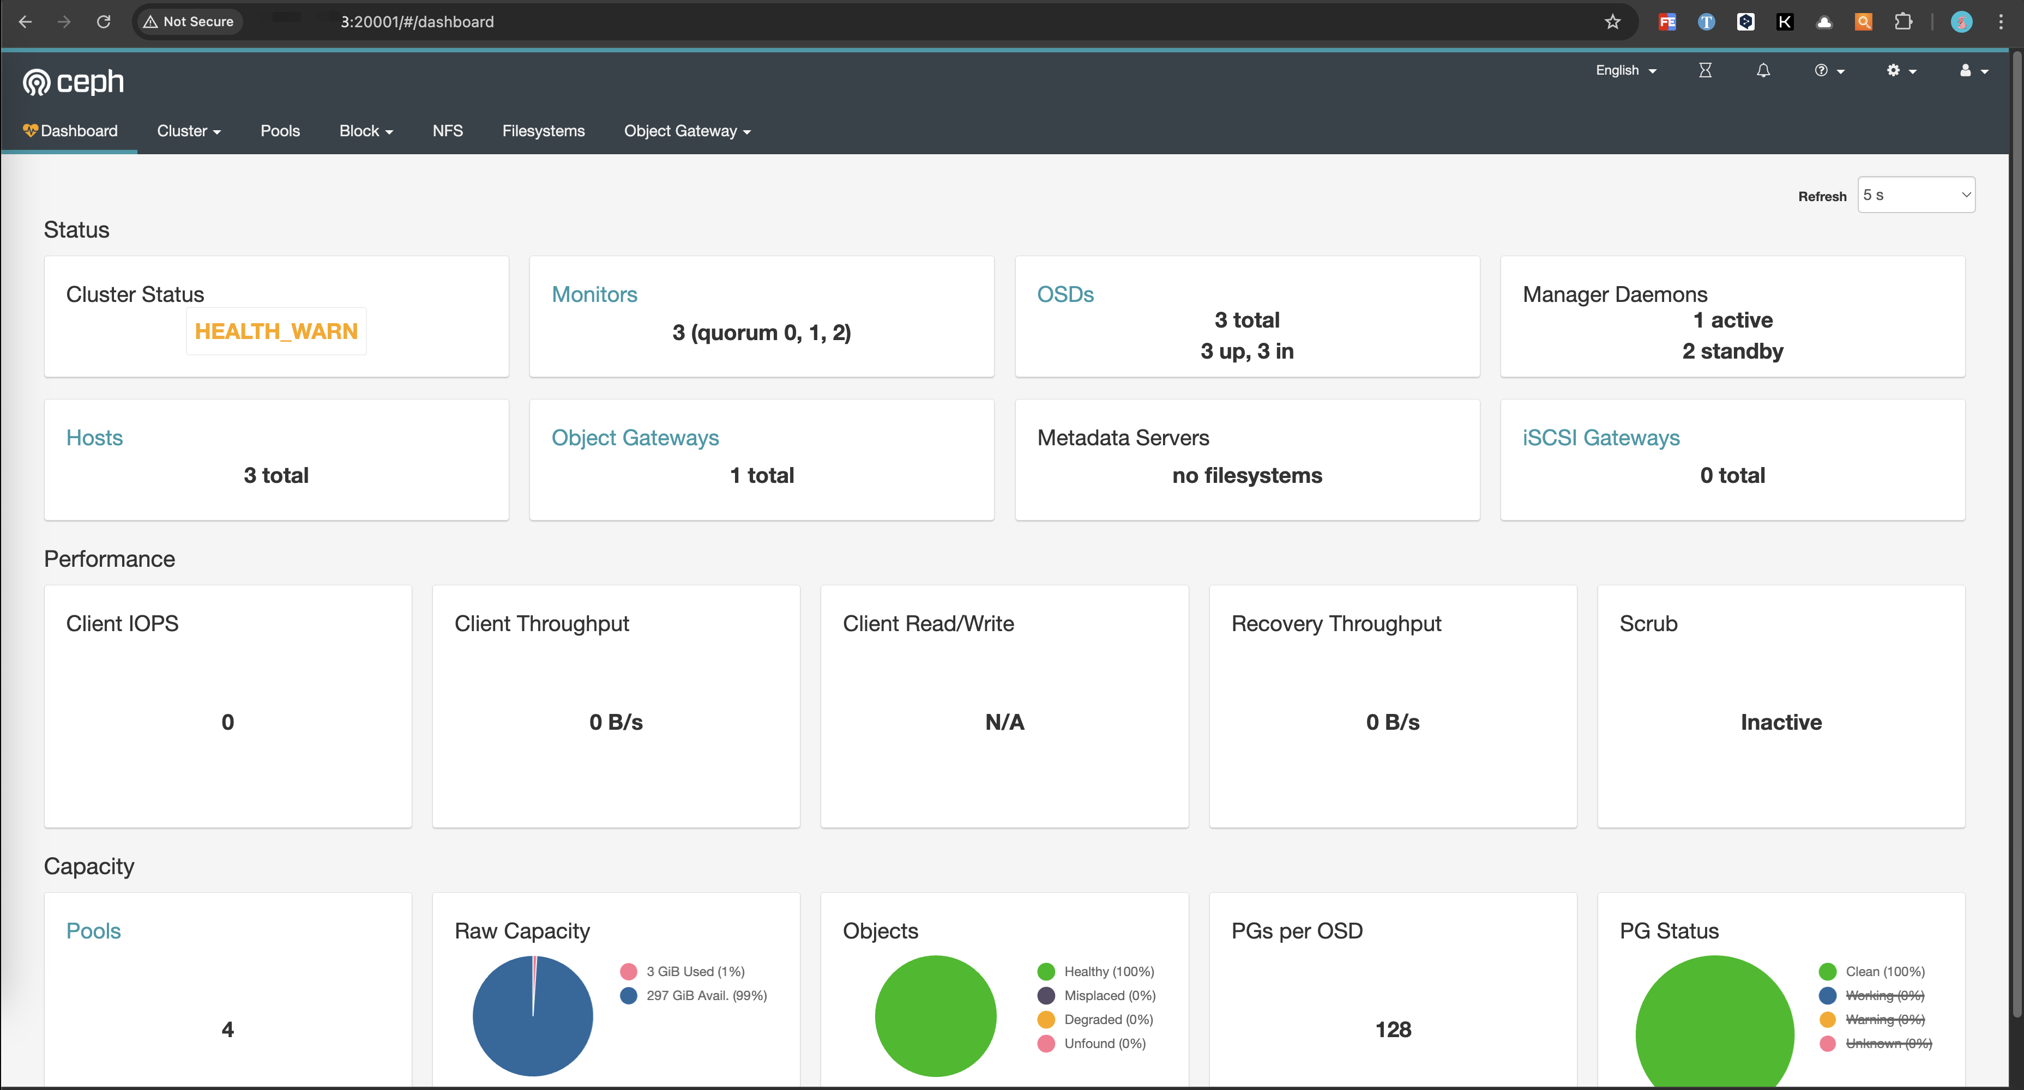
Task: Click the Objects pie chart
Action: pos(935,1015)
